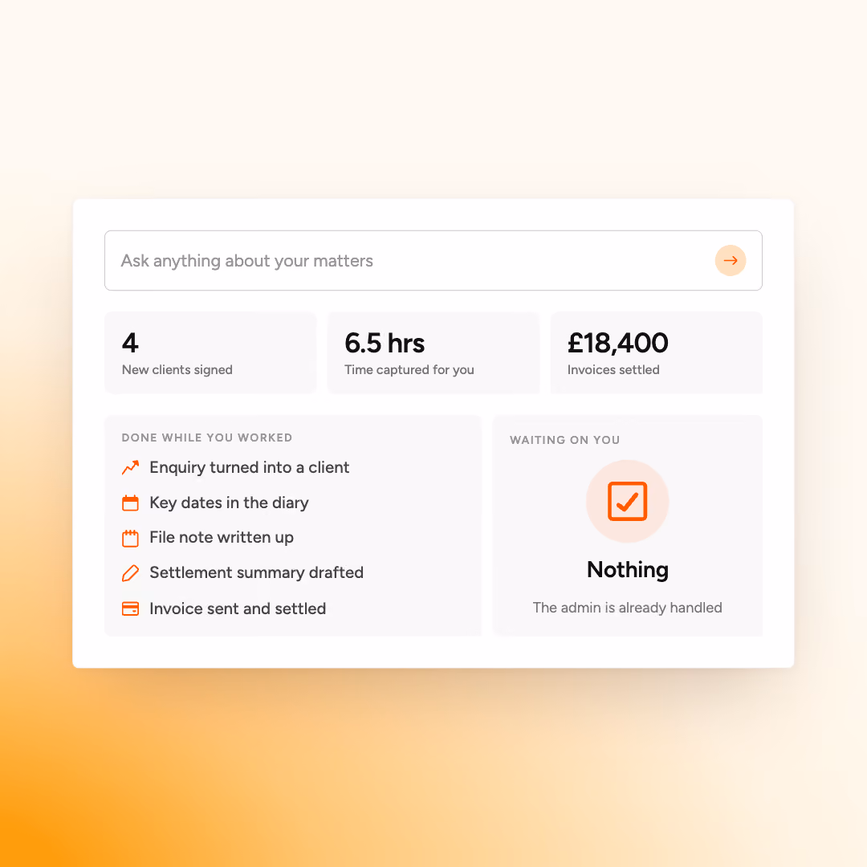Image resolution: width=867 pixels, height=867 pixels.
Task: Open the Time captured for you card
Action: (x=433, y=352)
